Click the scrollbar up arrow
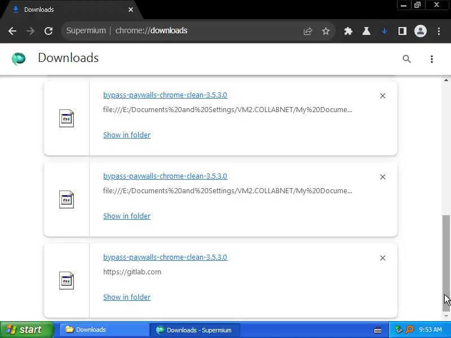This screenshot has height=338, width=451. tap(446, 80)
